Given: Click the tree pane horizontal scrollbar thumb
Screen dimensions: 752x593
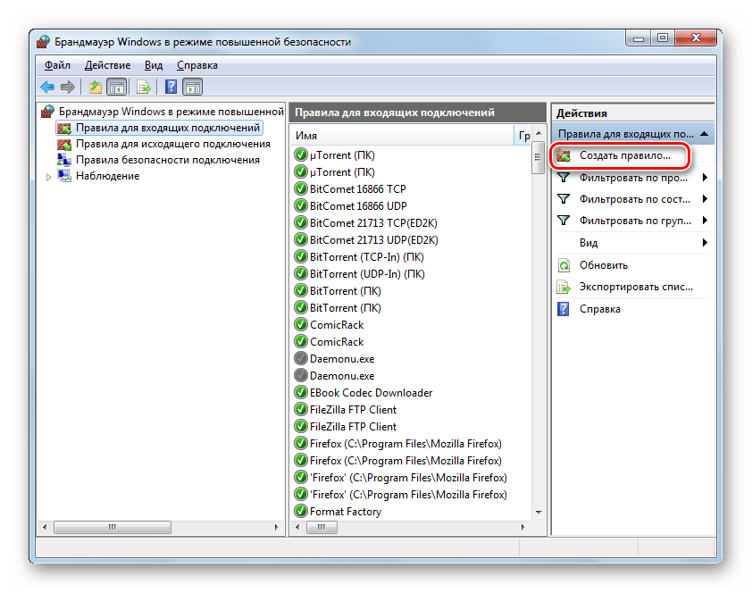Looking at the screenshot, I should 113,527.
